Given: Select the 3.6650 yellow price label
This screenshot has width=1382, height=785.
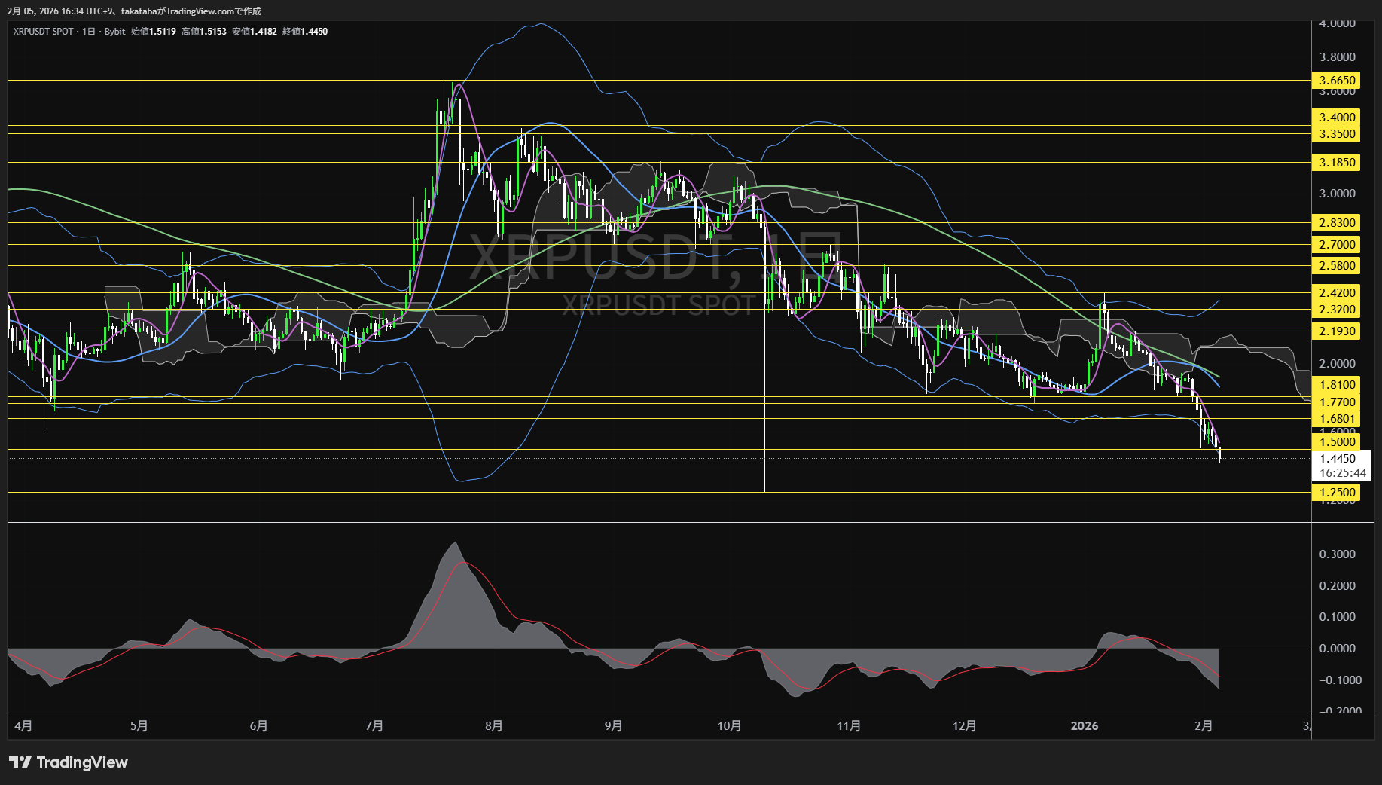Looking at the screenshot, I should click(x=1337, y=81).
